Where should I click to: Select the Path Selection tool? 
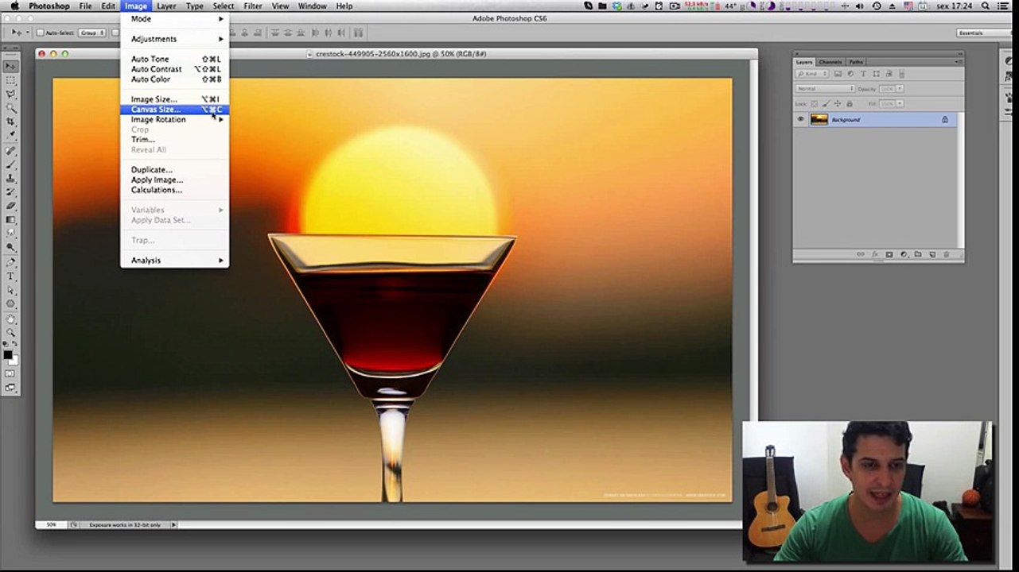11,289
